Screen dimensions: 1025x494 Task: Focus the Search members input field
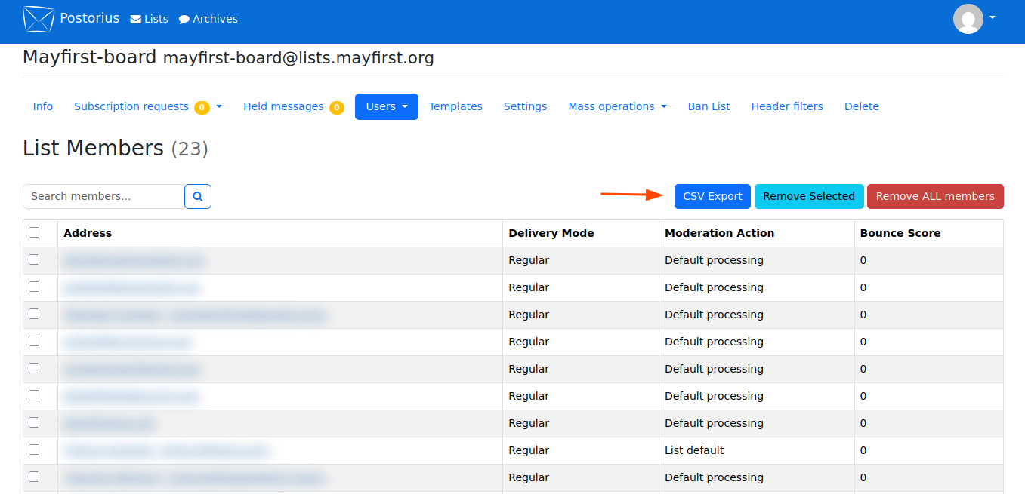[104, 196]
